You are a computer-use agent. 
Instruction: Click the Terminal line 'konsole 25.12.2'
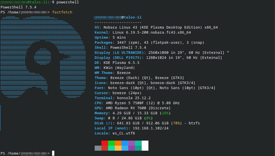(x=123, y=98)
